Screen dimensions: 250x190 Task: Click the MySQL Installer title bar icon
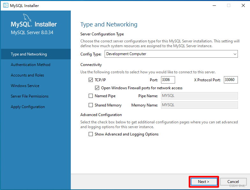coord(6,5)
